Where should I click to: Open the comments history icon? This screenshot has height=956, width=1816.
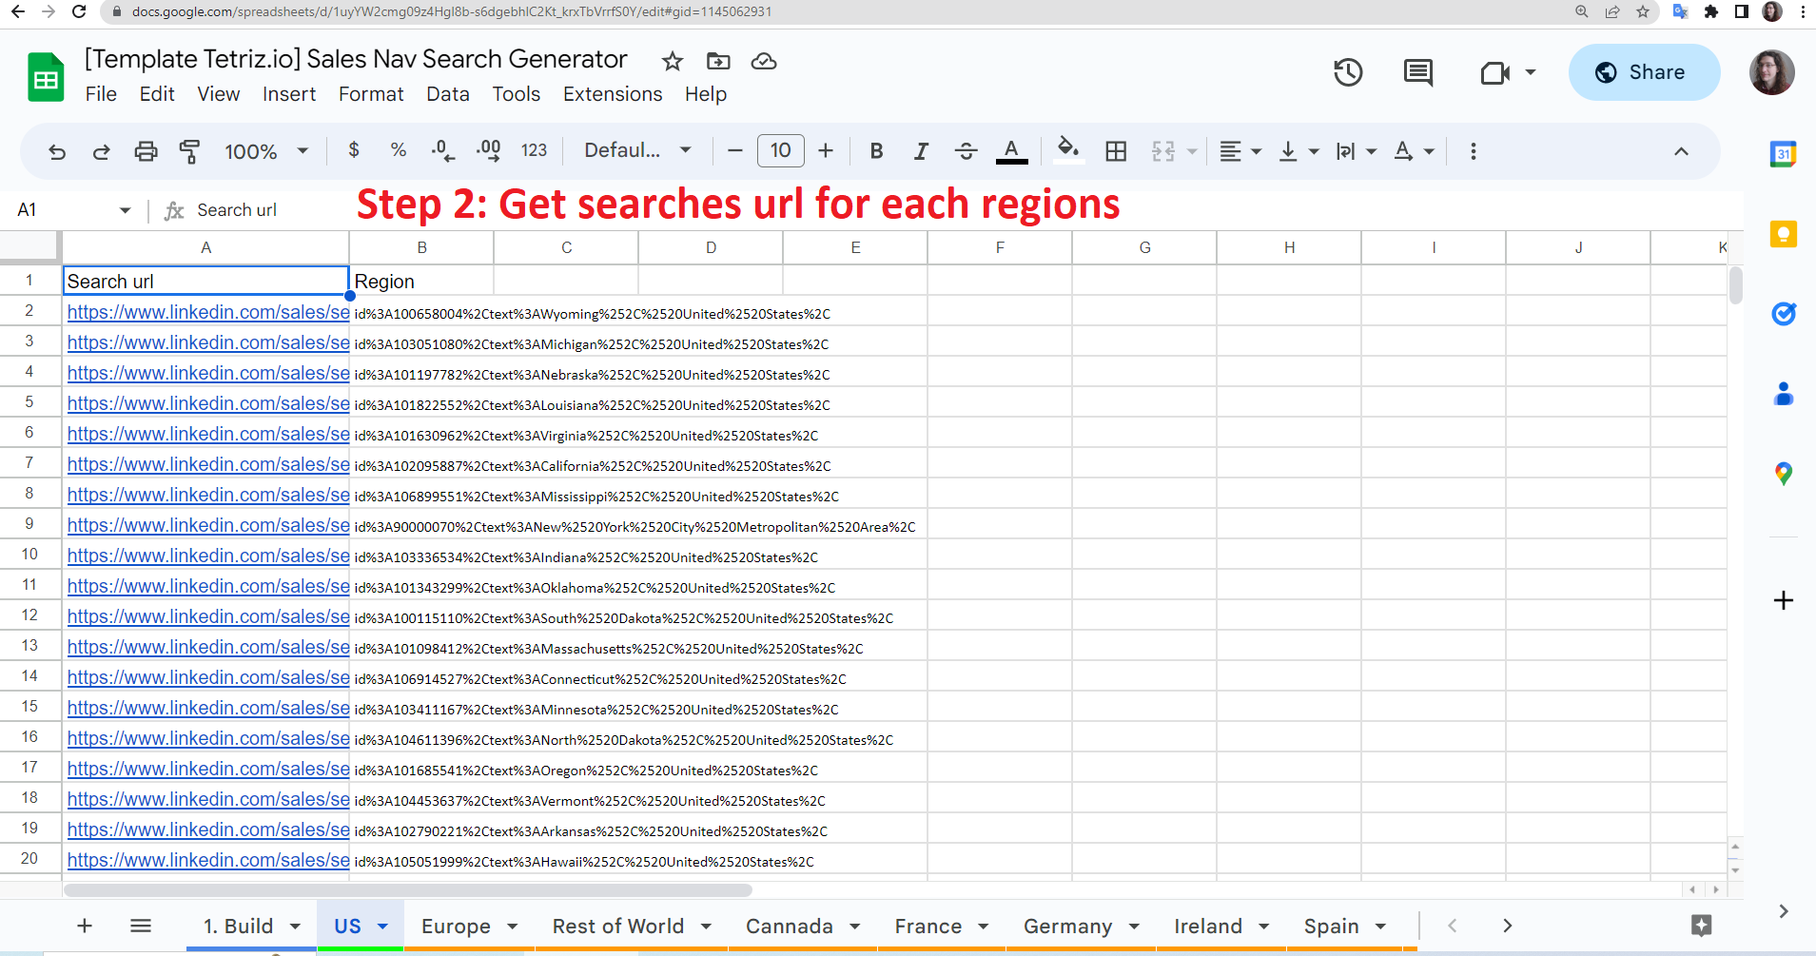coord(1418,72)
